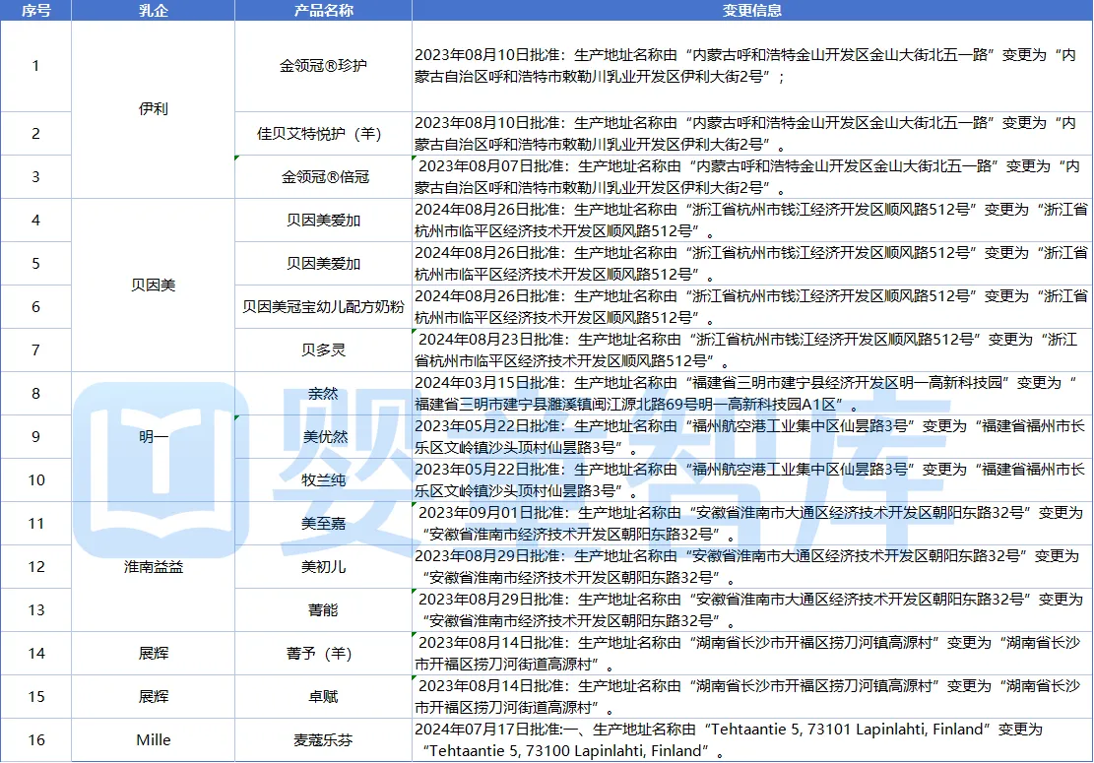Select product name 卓赋

tap(323, 697)
